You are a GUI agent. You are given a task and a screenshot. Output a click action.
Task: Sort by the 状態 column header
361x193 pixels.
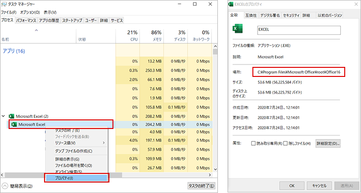click(96, 36)
